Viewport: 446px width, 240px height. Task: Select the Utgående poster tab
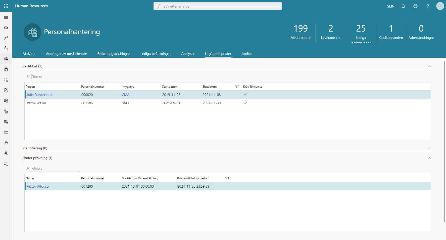[218, 54]
